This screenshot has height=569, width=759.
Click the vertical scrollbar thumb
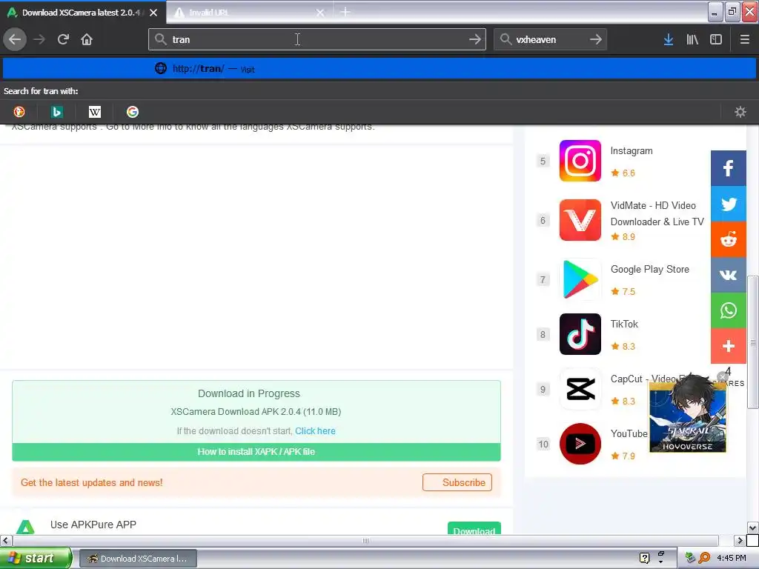tap(753, 342)
